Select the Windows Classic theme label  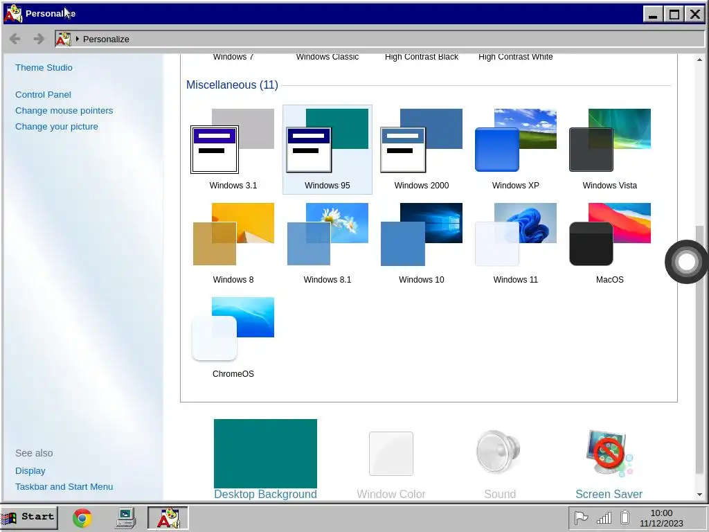pos(327,57)
